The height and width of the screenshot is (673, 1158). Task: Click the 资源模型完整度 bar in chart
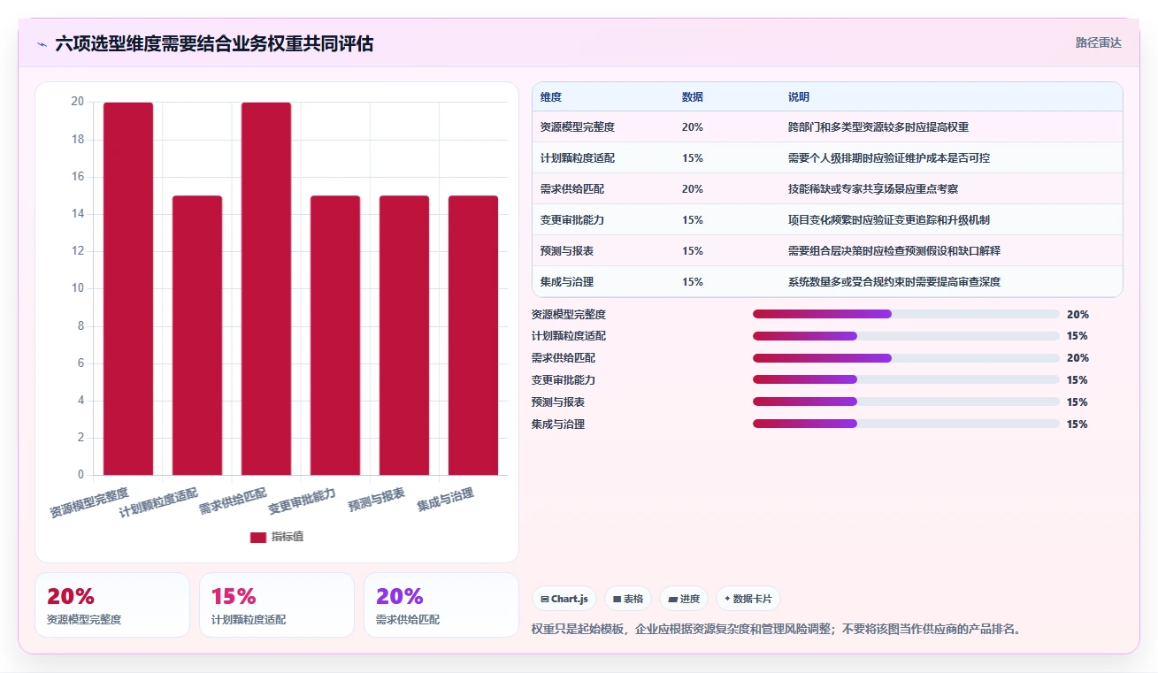click(x=128, y=288)
